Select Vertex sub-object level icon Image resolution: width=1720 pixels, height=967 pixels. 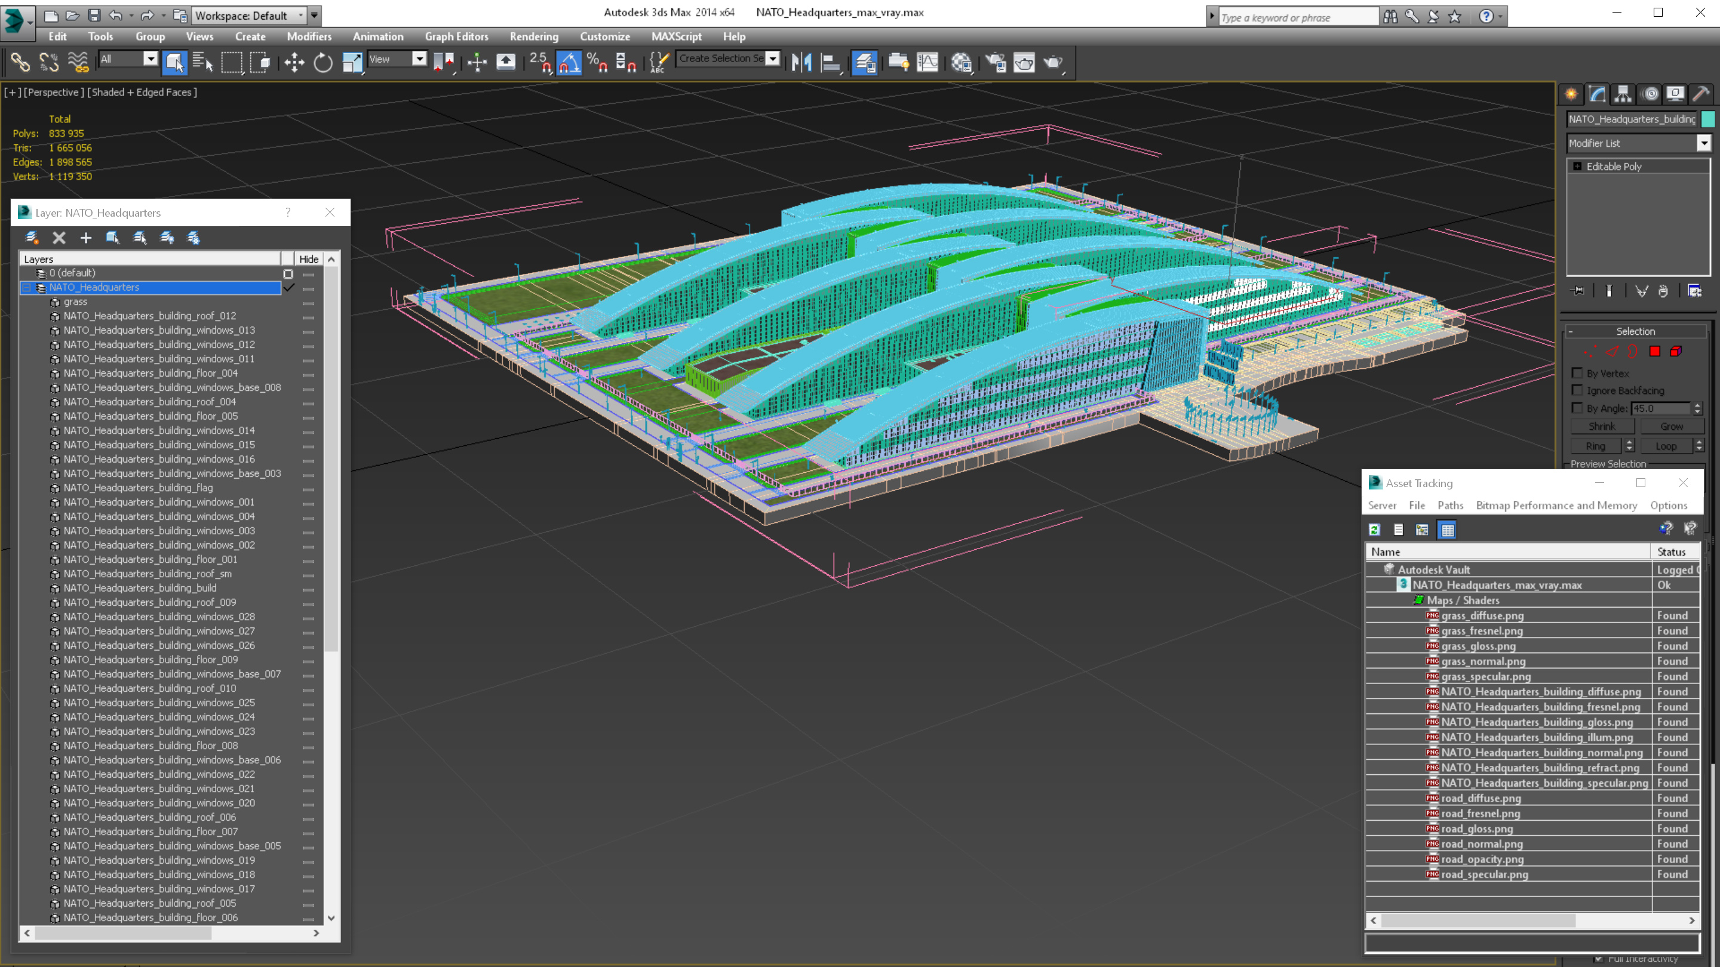pos(1590,352)
